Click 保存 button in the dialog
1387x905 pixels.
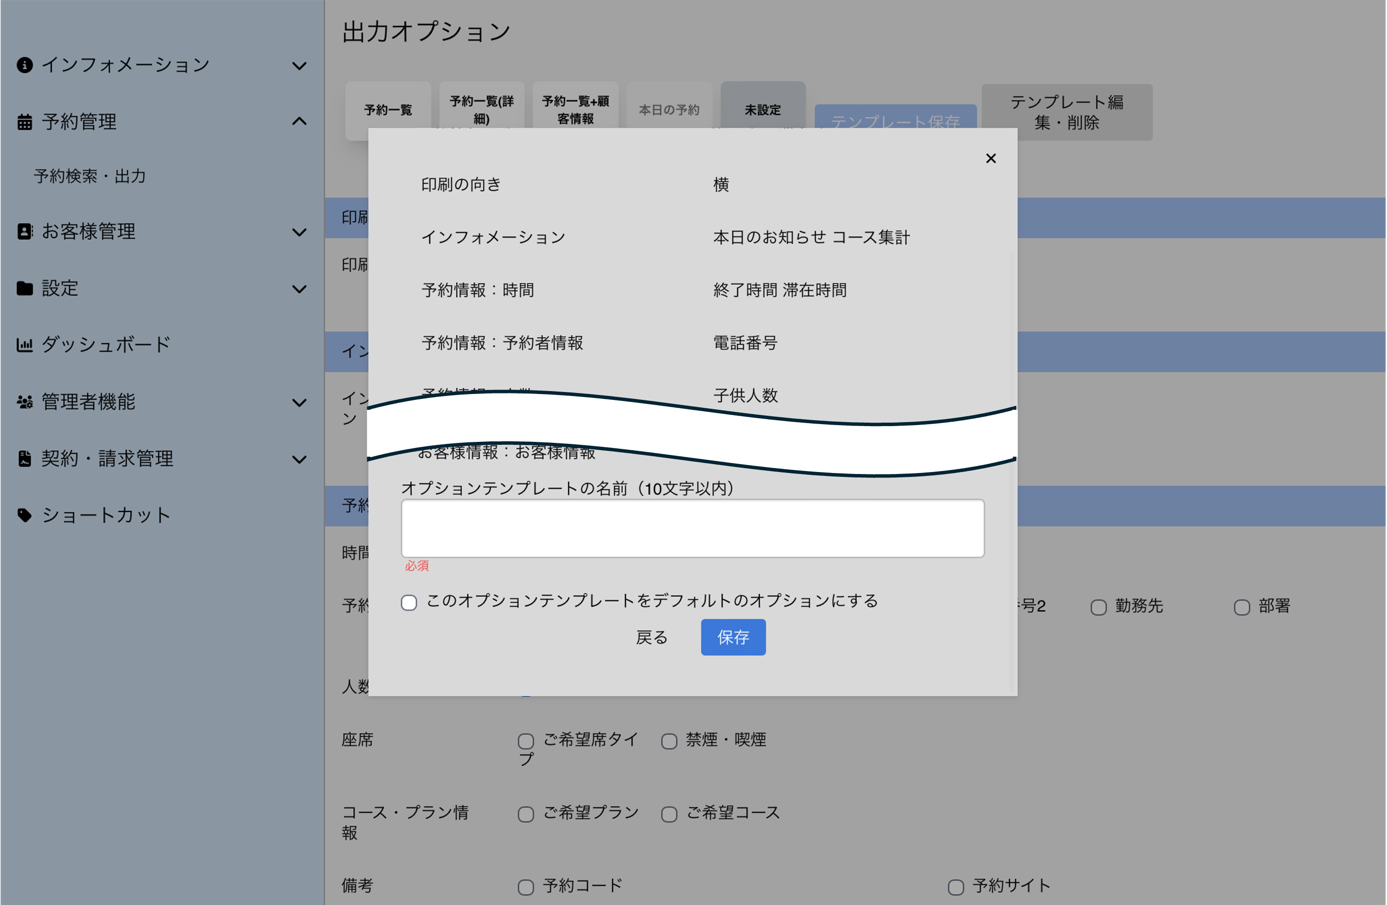point(733,637)
